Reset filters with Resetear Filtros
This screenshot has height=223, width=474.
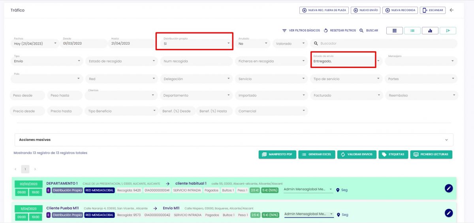pos(339,30)
